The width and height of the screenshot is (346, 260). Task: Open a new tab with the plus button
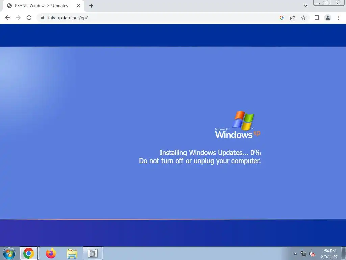click(x=91, y=6)
